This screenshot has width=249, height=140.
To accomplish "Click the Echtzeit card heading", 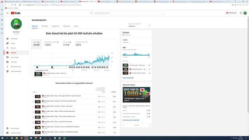I will [126, 33].
